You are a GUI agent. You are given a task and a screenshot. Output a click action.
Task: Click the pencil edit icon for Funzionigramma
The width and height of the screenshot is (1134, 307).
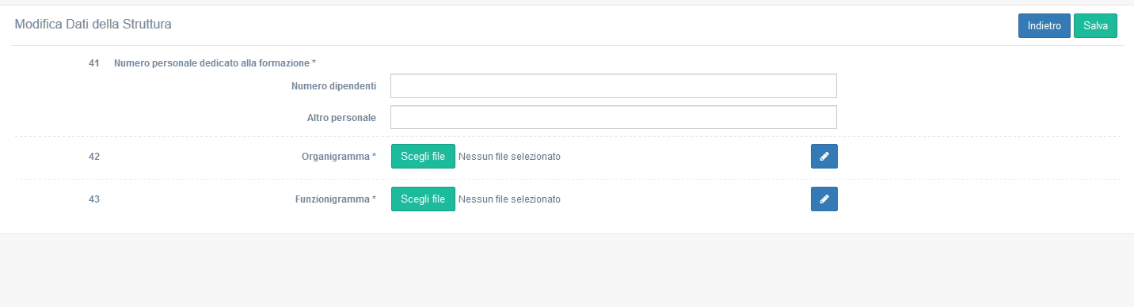(x=824, y=199)
